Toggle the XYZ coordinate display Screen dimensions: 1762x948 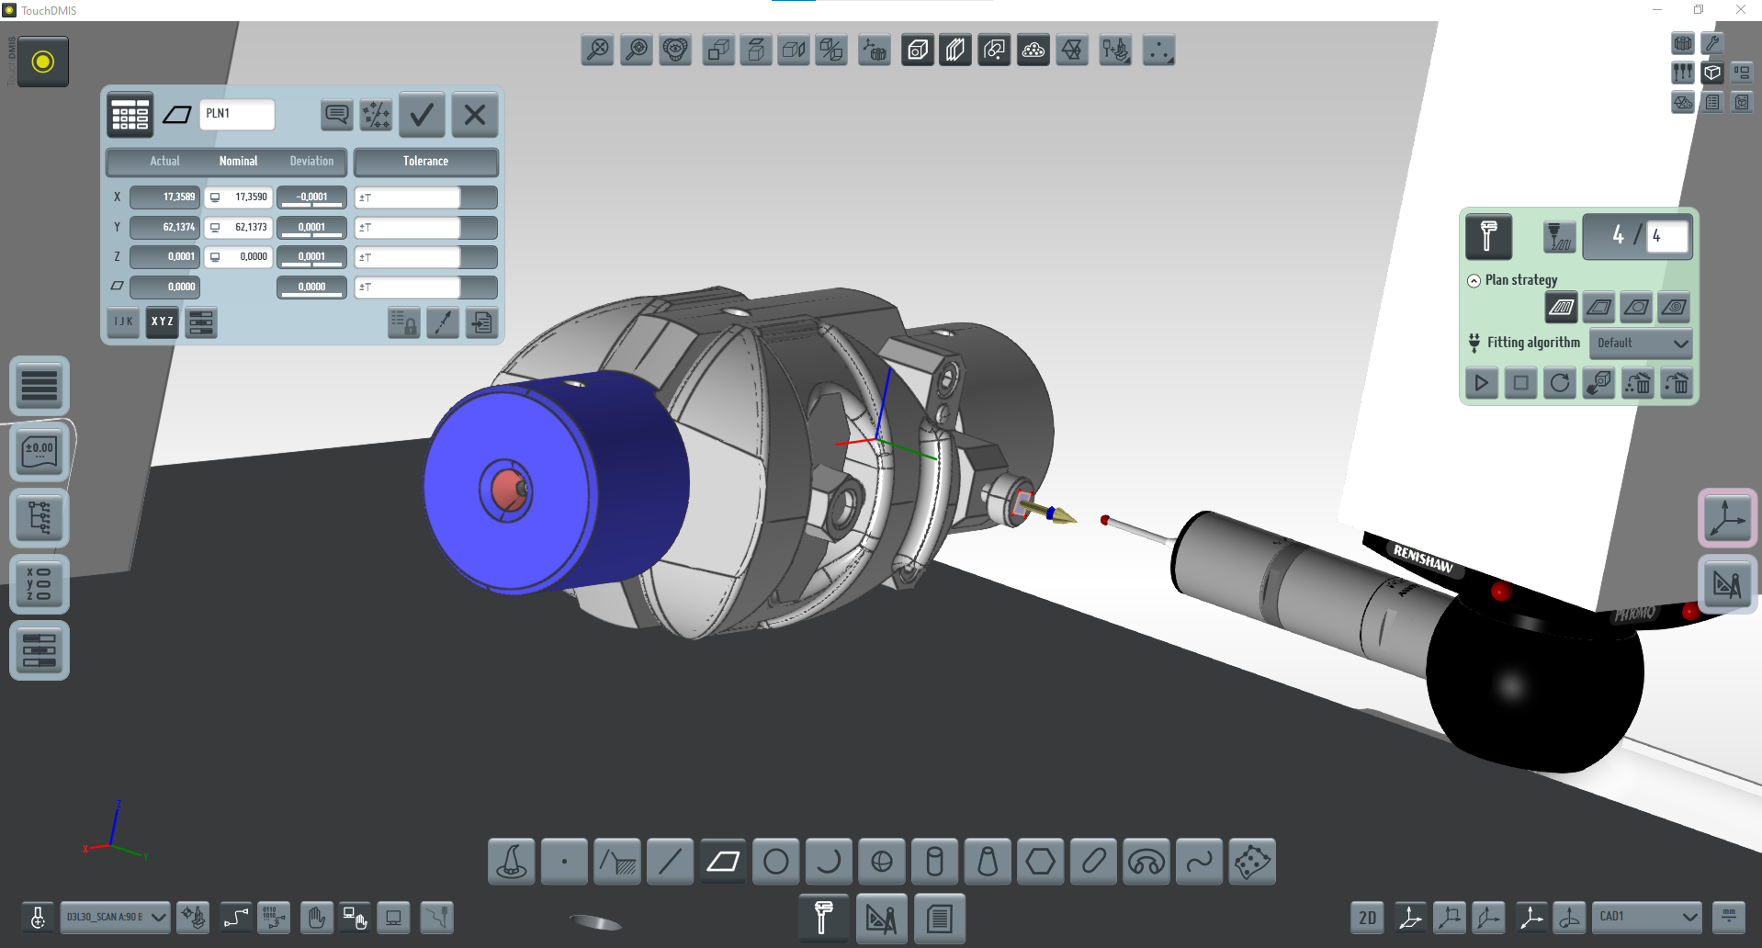click(162, 322)
